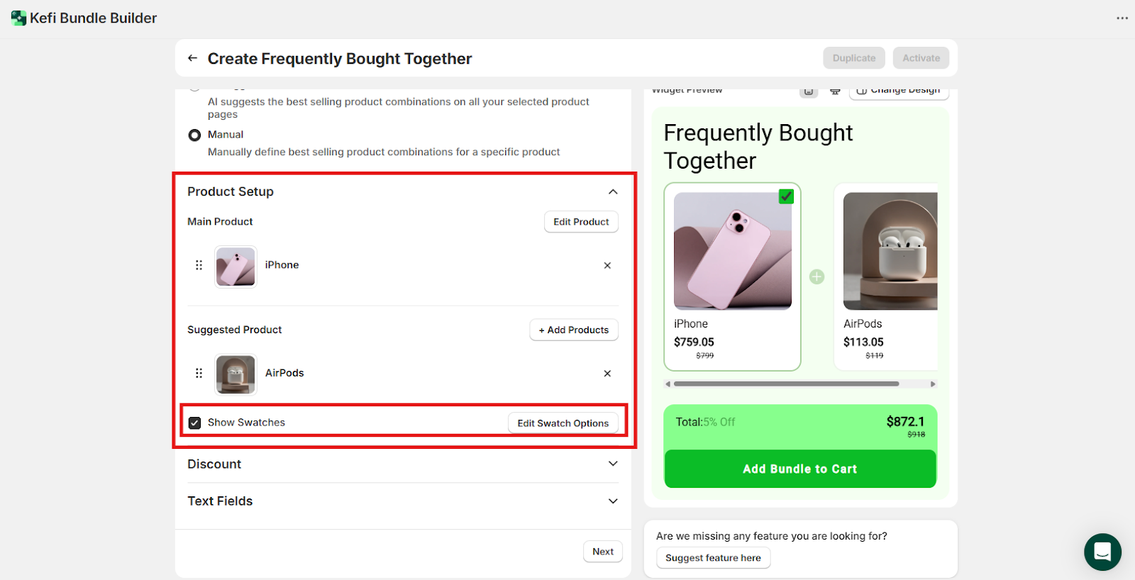Click the Edit Product button

pos(581,222)
